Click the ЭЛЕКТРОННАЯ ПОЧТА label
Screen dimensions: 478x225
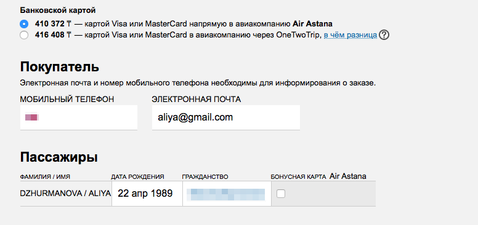point(196,100)
